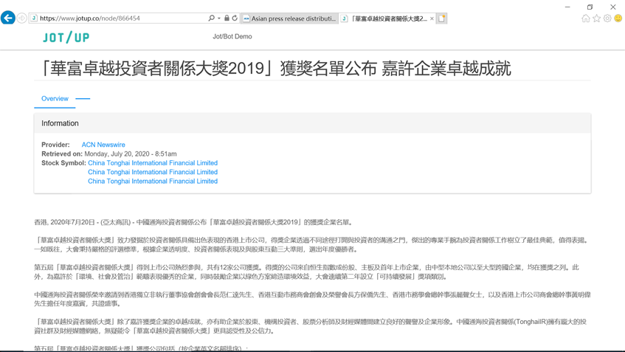This screenshot has height=352, width=625.
Task: Switch to Asian press release distribution tab
Action: click(290, 18)
